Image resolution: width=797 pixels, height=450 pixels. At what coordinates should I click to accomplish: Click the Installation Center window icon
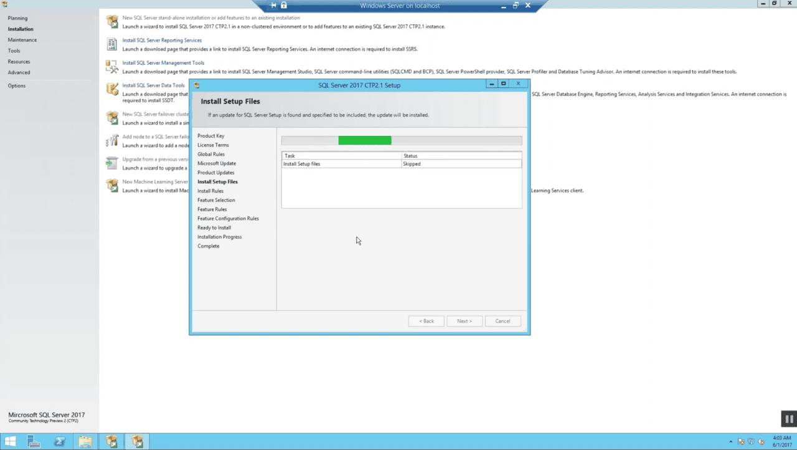tap(4, 4)
